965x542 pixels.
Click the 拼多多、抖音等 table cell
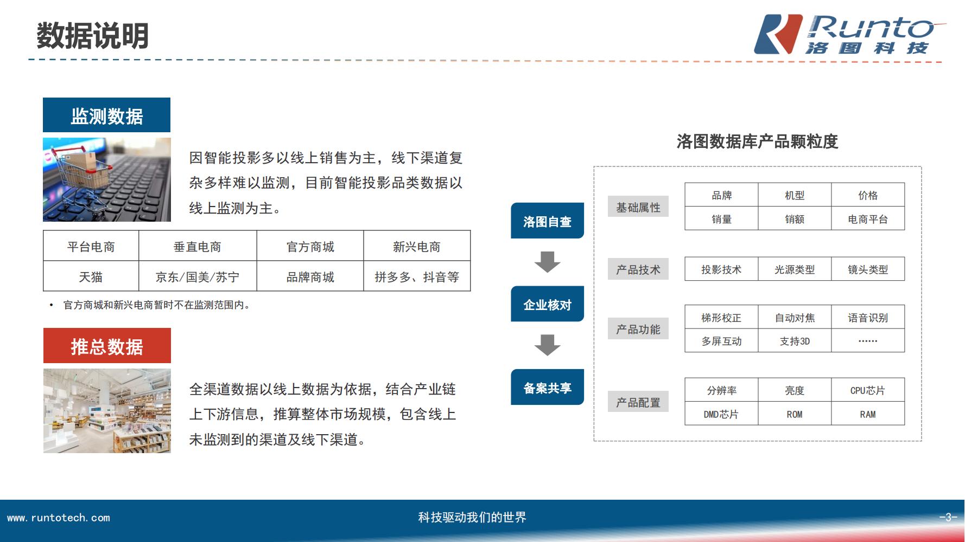[417, 276]
